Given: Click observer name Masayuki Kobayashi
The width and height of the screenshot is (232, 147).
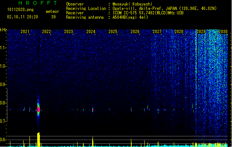Looking at the screenshot, I should coord(132,4).
